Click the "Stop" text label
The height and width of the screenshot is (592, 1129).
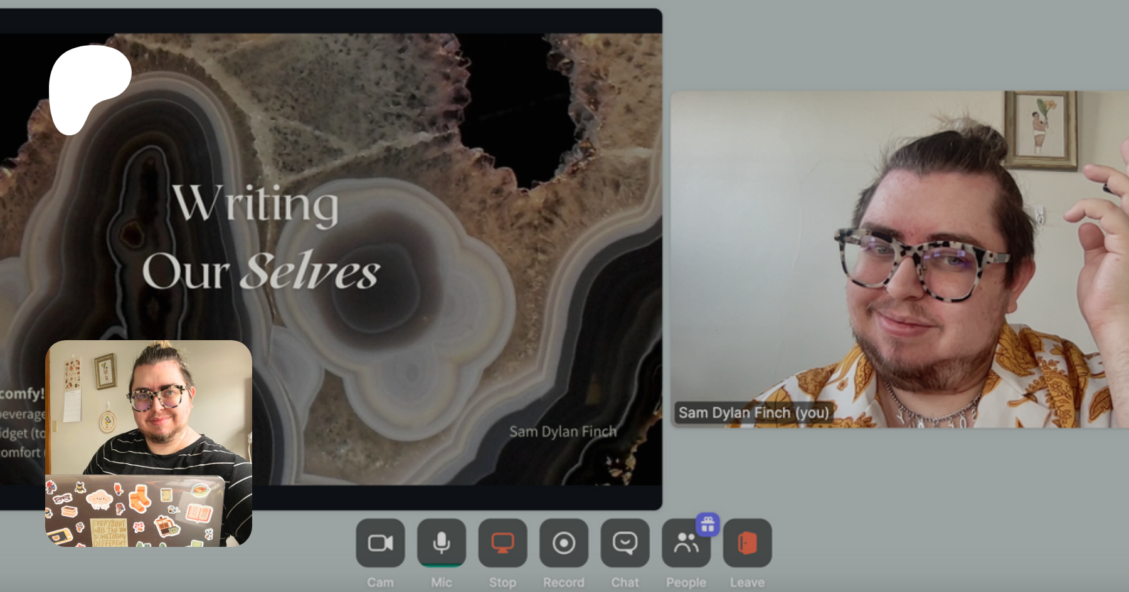[x=502, y=583]
